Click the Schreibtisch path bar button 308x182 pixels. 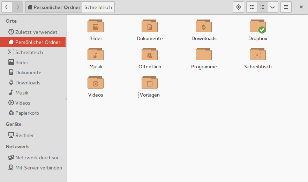[x=98, y=7]
